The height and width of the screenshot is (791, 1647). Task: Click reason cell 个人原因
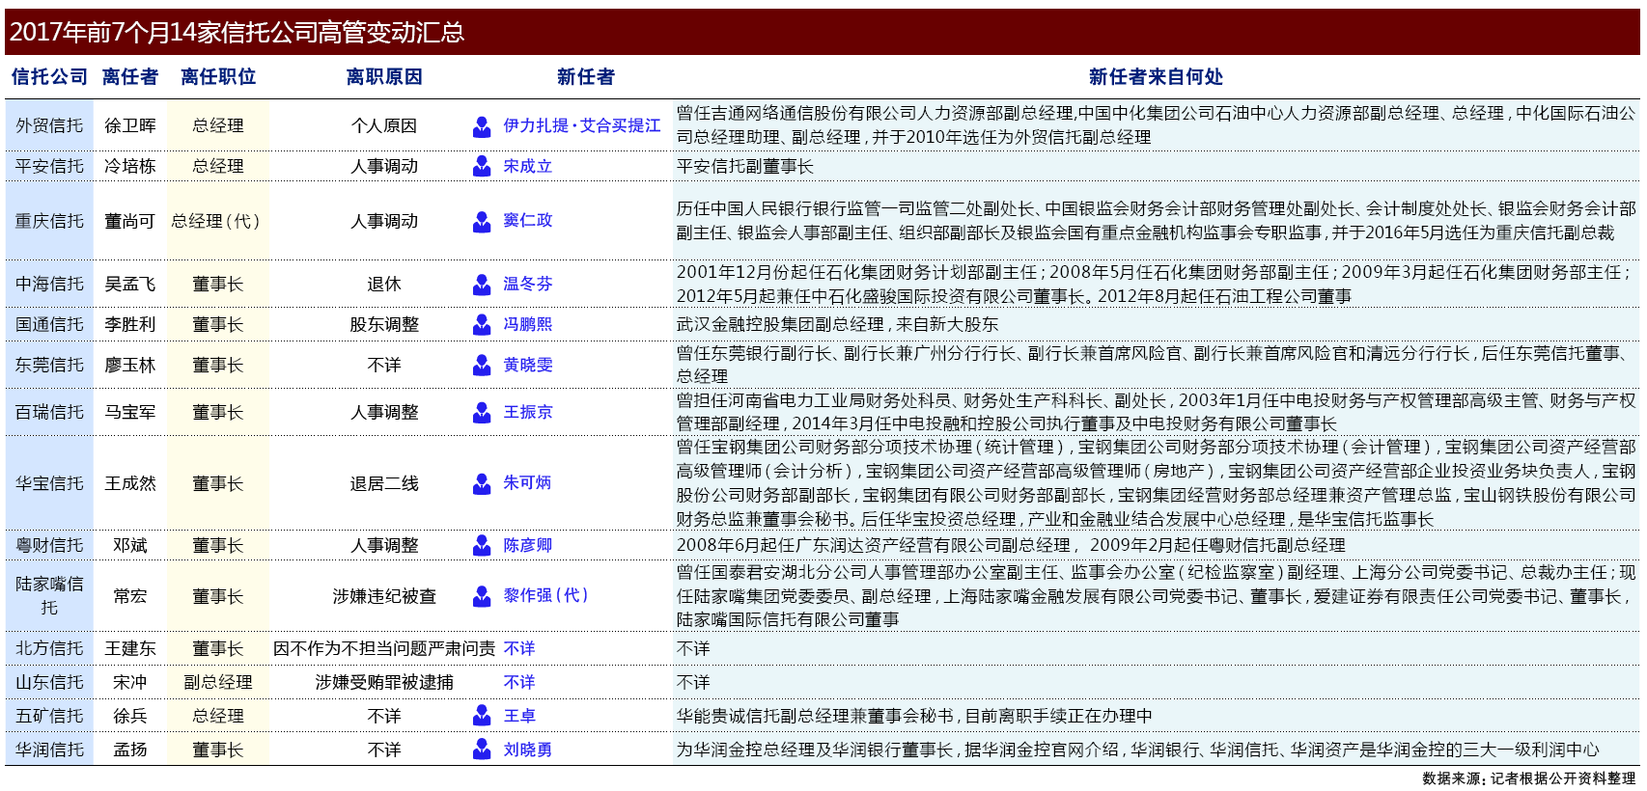[x=384, y=125]
